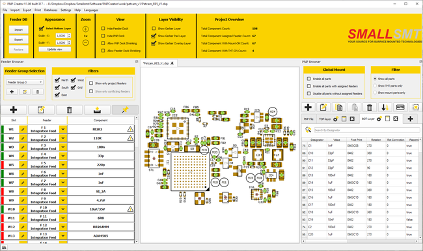
Task: Open the Databases menu
Action: pyautogui.click(x=51, y=10)
